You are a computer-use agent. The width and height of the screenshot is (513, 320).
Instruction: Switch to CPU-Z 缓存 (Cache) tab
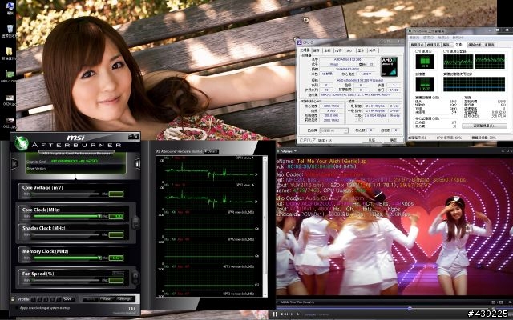coord(316,50)
